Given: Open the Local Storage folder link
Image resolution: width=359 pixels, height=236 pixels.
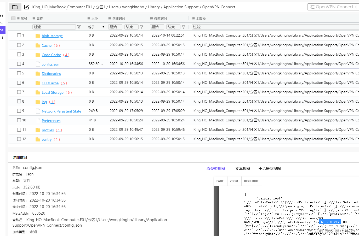Looking at the screenshot, I should click(x=53, y=92).
